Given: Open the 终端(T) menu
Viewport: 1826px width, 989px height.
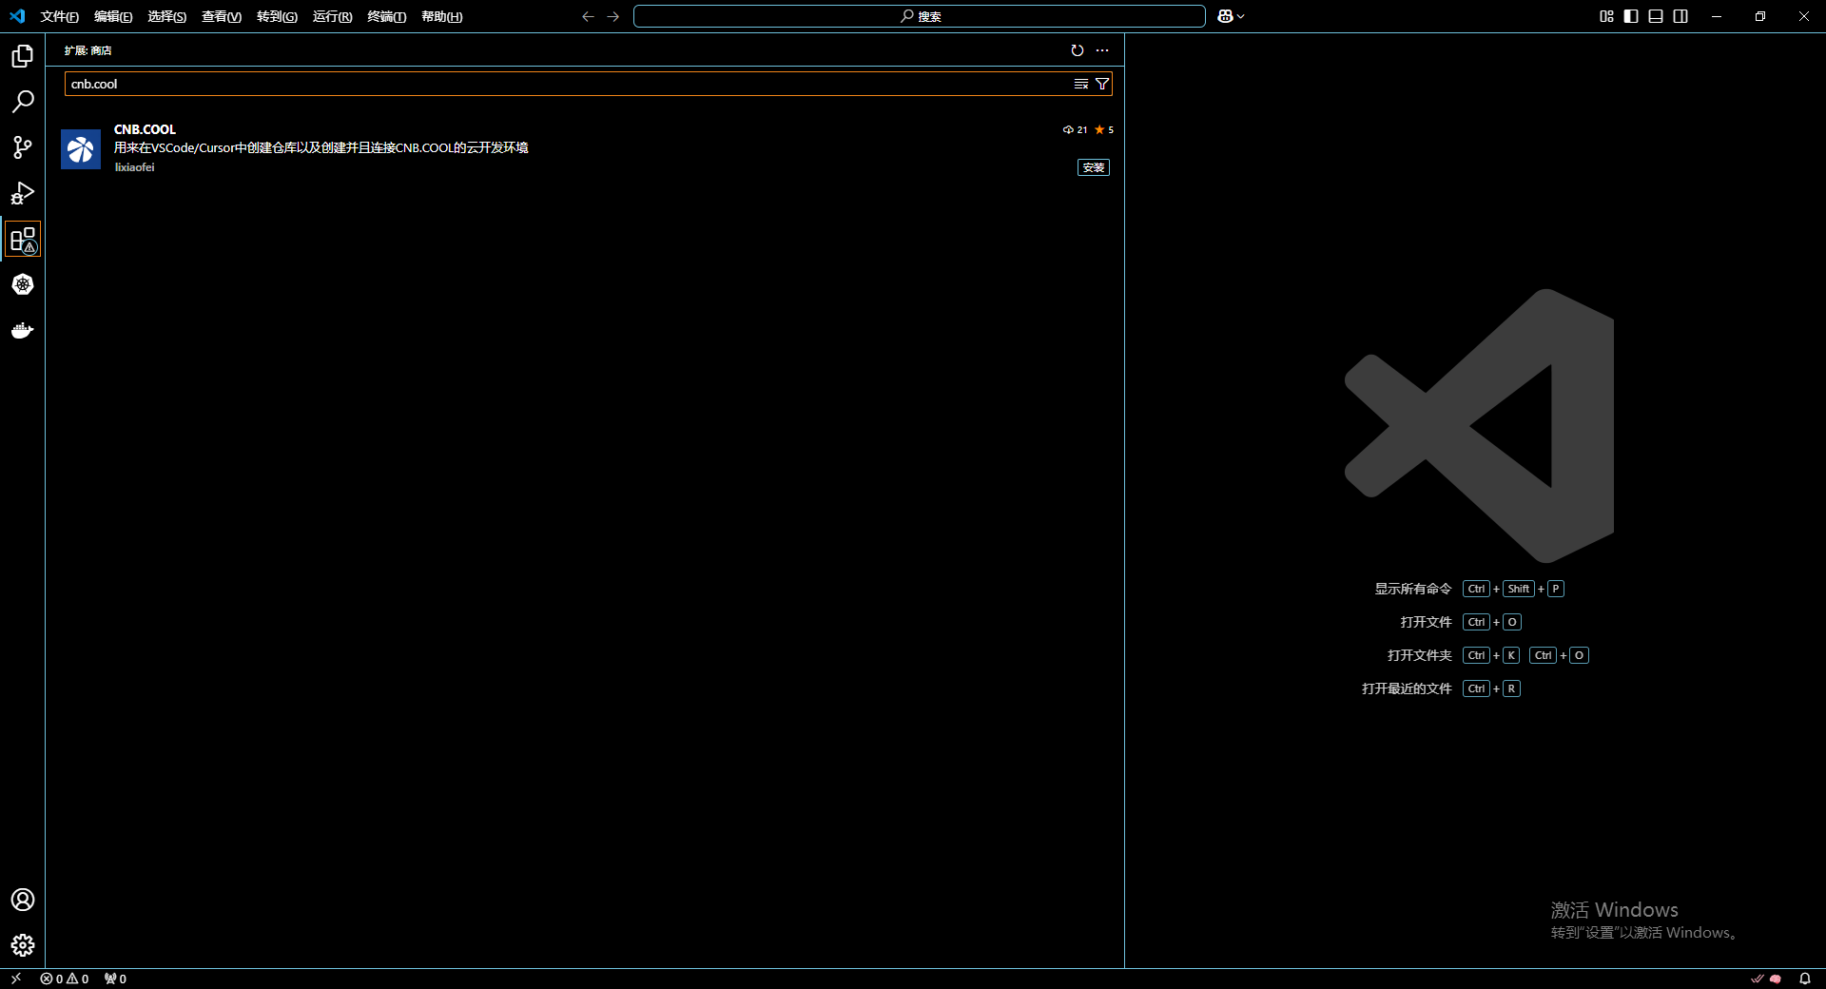Looking at the screenshot, I should point(386,16).
